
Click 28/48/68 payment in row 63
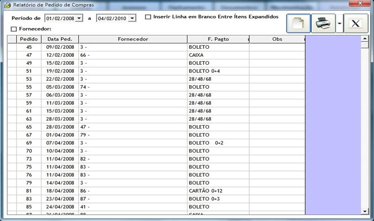(x=218, y=119)
